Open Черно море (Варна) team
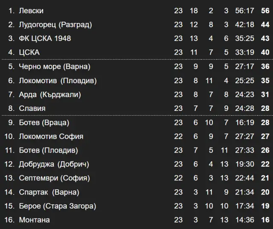 (55, 67)
